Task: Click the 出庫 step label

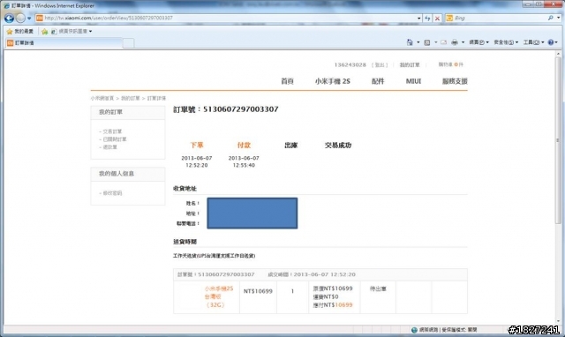Action: click(290, 145)
